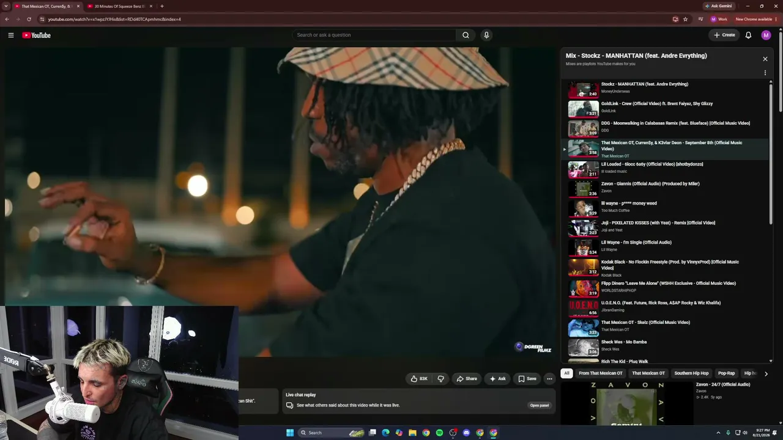Open the live chat replay panel
The image size is (783, 440).
tap(539, 405)
